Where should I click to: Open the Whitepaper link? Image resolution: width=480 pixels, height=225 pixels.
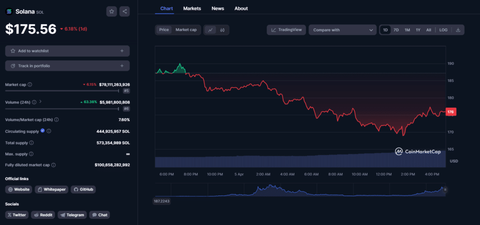pos(52,189)
